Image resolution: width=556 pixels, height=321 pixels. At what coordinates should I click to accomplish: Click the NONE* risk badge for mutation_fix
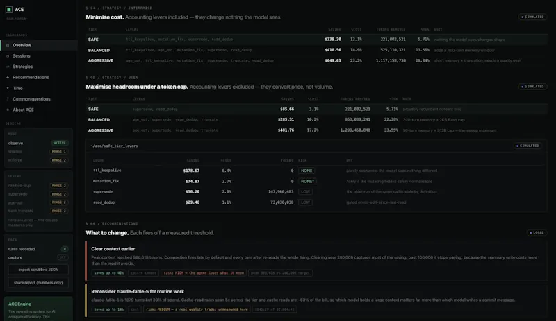(307, 181)
